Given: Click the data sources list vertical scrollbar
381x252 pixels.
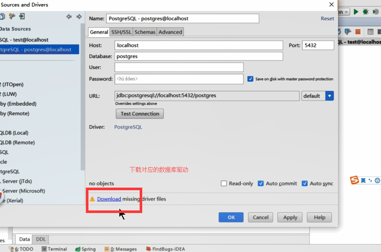Looking at the screenshot, I should (83, 97).
